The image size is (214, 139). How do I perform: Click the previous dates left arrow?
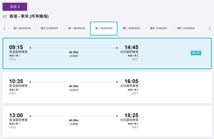click(x=4, y=29)
